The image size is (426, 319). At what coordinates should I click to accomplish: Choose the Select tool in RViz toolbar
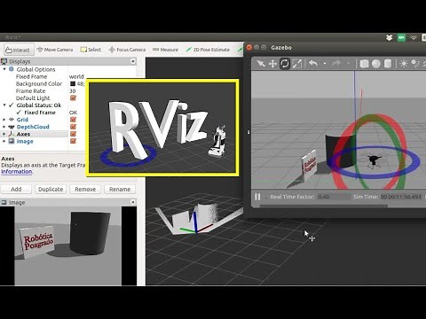[91, 50]
